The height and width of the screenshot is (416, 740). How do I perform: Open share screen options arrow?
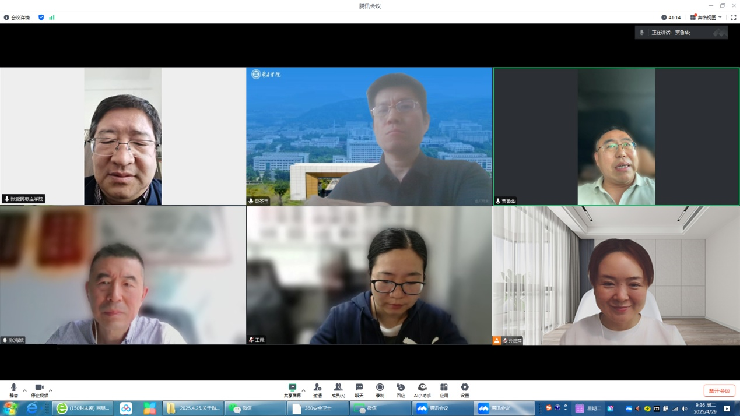tap(303, 390)
